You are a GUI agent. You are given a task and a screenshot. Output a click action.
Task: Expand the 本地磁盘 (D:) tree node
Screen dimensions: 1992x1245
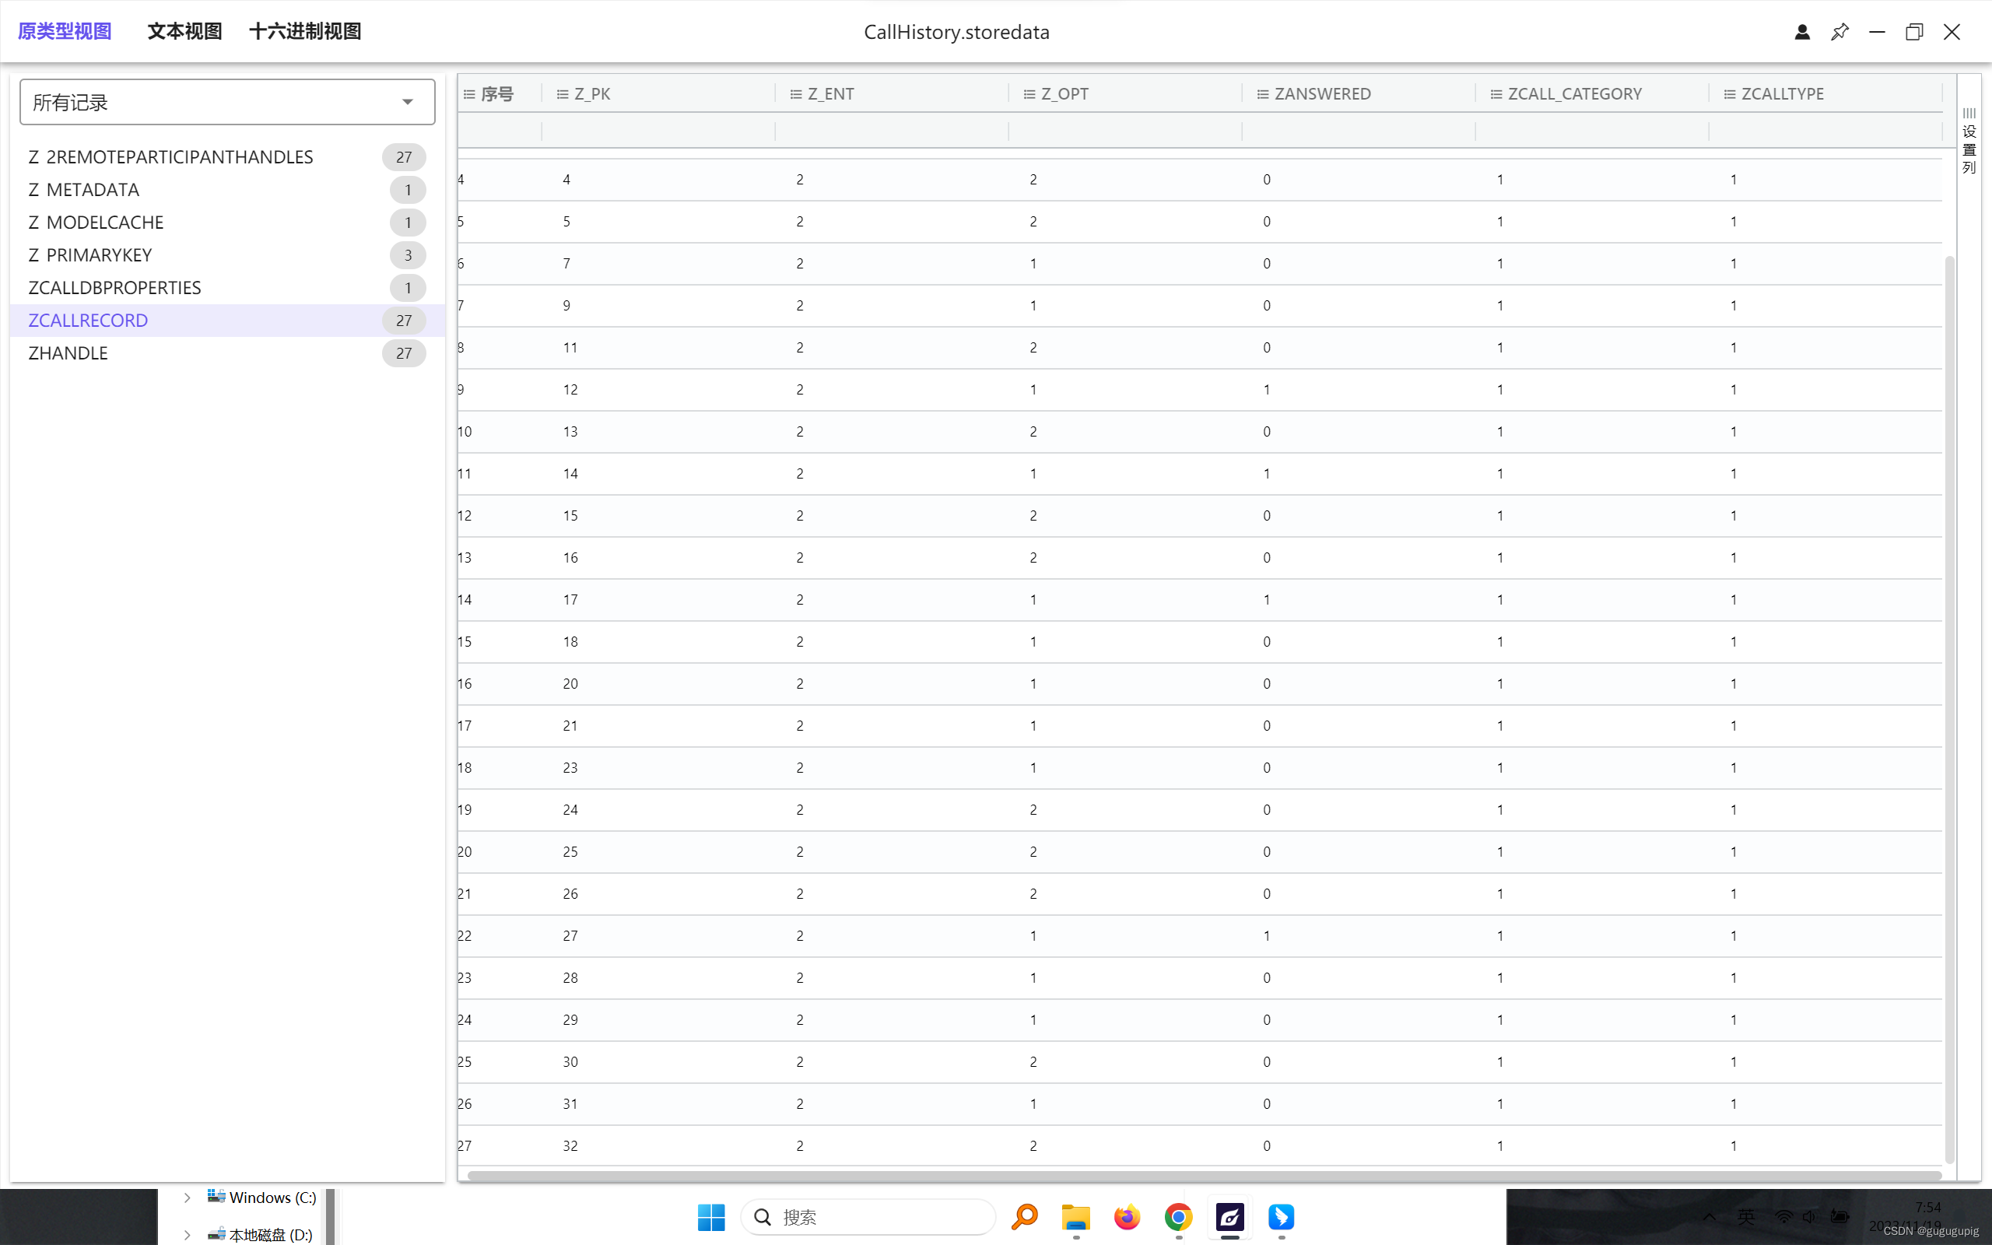pos(188,1234)
